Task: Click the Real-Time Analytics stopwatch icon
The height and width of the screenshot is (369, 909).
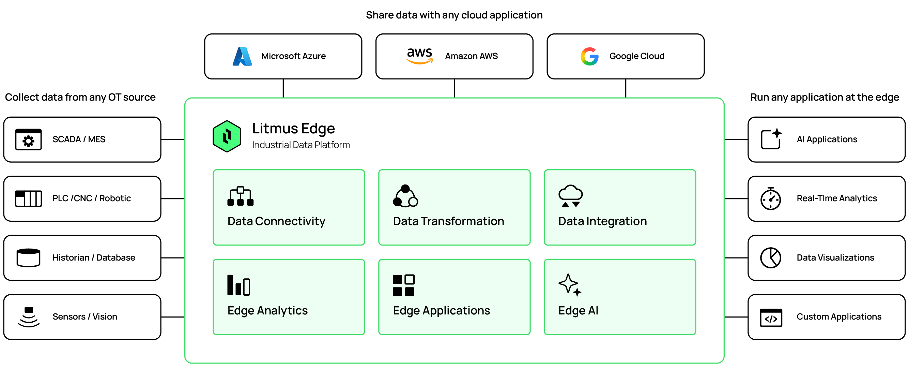Action: click(770, 199)
